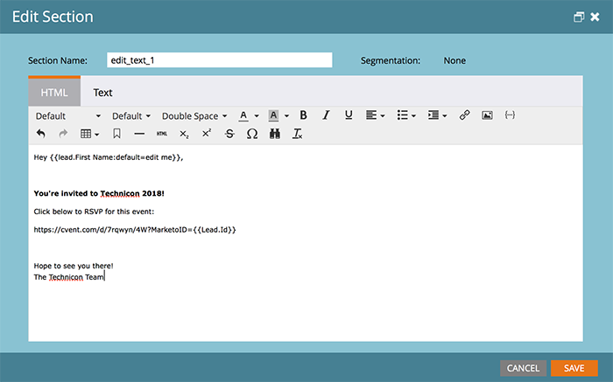Image resolution: width=613 pixels, height=382 pixels.
Task: Click the CANCEL button
Action: pyautogui.click(x=523, y=368)
